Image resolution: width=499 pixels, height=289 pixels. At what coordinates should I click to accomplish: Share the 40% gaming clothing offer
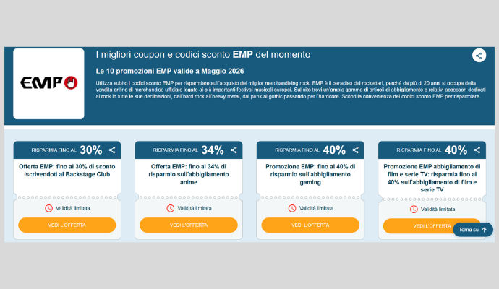tap(356, 150)
